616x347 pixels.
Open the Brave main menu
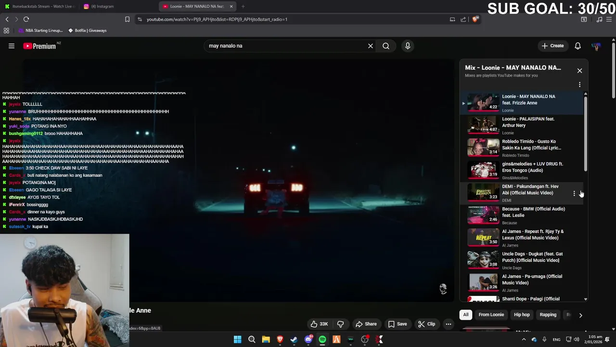click(x=609, y=19)
